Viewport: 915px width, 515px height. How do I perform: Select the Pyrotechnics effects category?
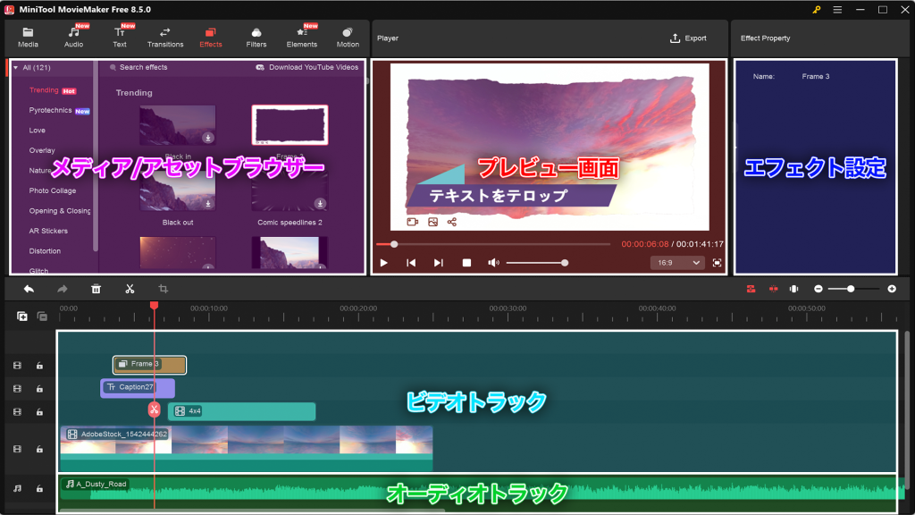click(51, 111)
